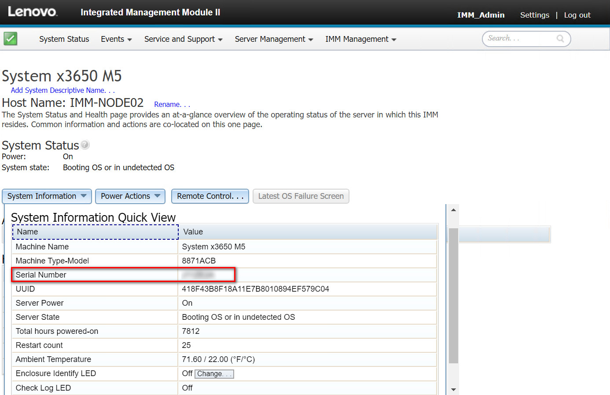The width and height of the screenshot is (610, 395).
Task: Click the Add System Descriptive Name link
Action: [63, 90]
